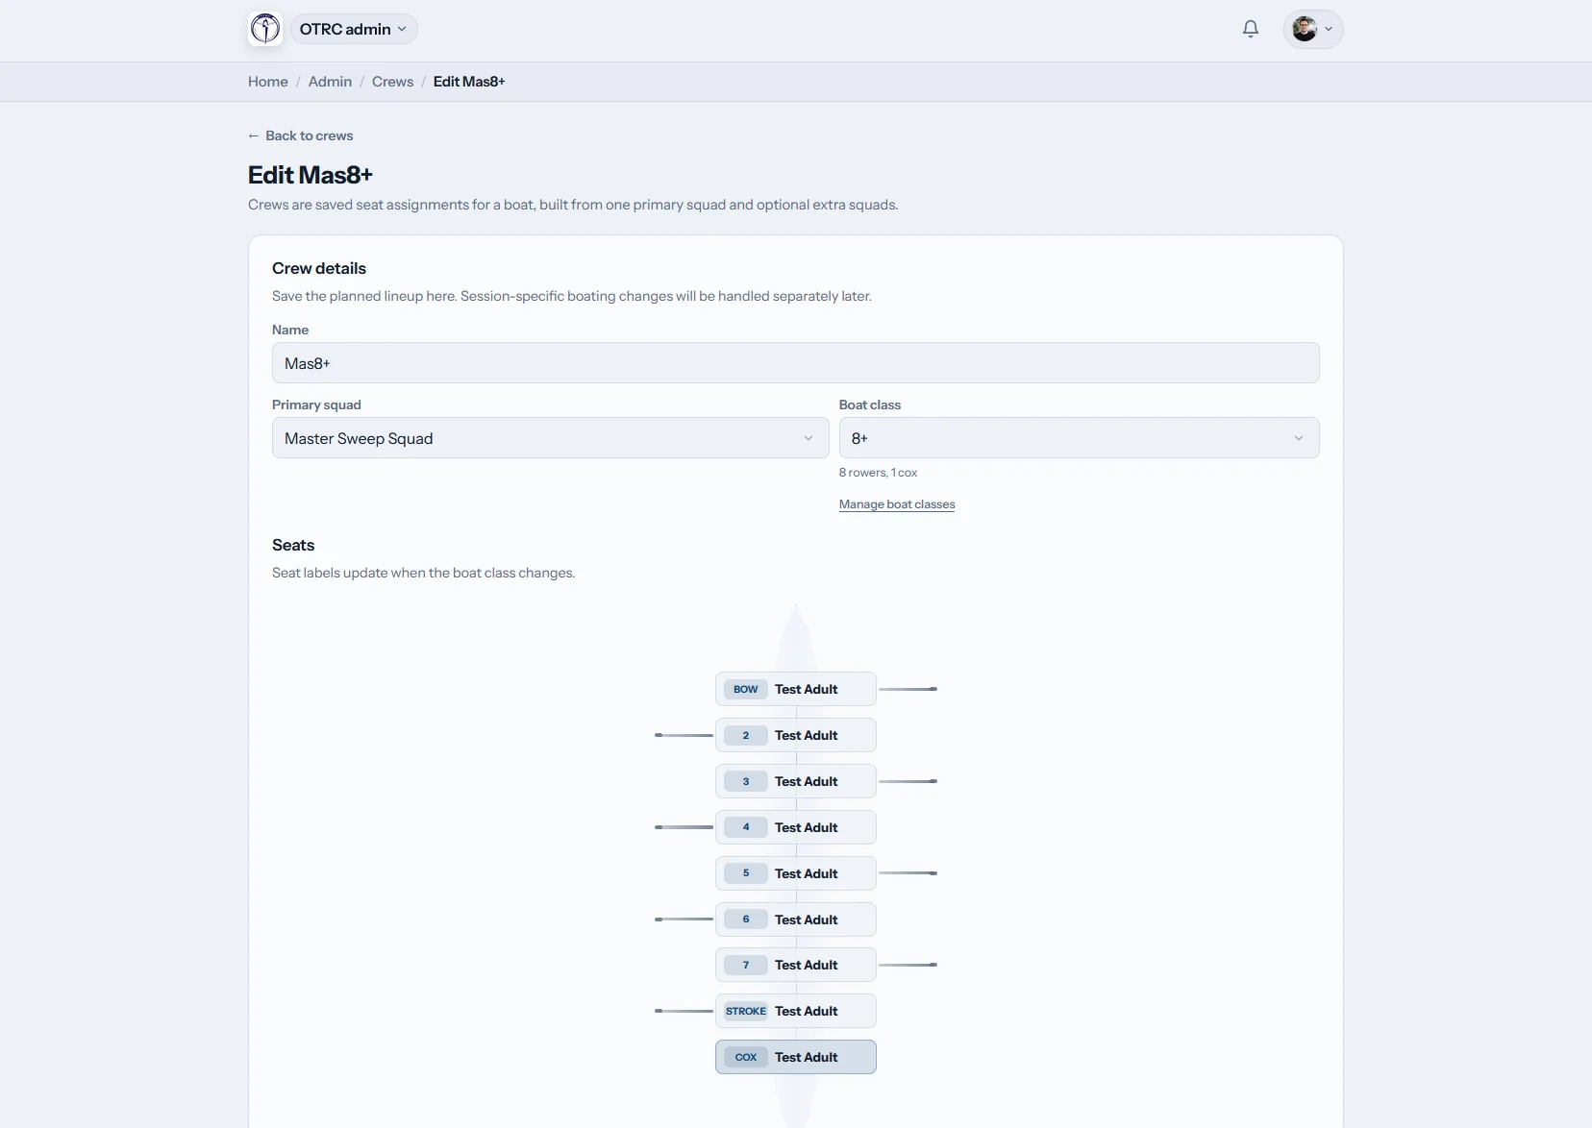Click the OTRC club logo icon
Viewport: 1592px width, 1128px height.
point(265,29)
